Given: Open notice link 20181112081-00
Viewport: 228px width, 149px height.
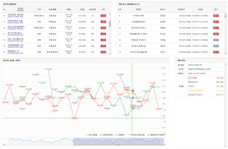Looking at the screenshot, I should pos(15,17).
